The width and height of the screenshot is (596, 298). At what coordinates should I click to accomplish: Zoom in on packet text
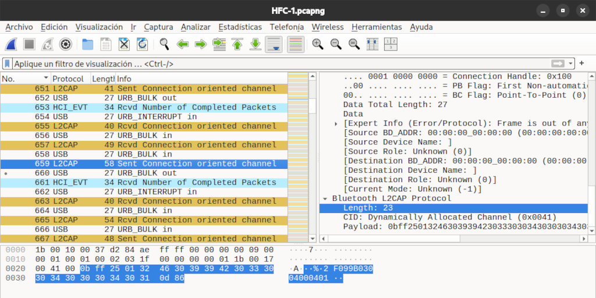click(x=318, y=44)
